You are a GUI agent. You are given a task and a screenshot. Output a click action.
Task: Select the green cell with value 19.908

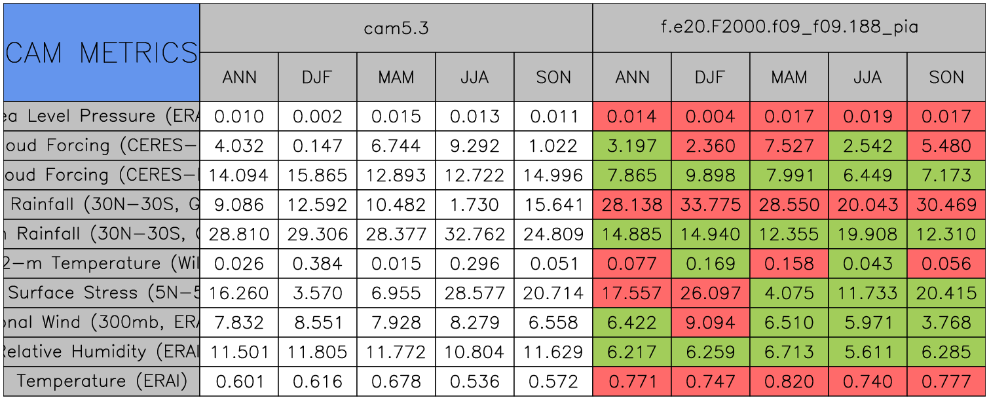[868, 234]
